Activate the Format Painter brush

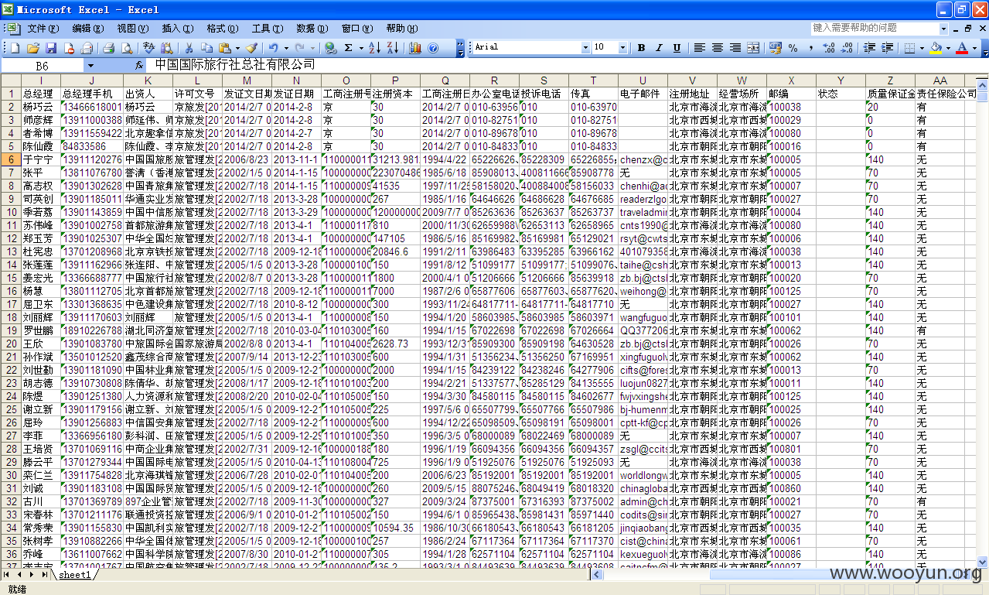coord(251,48)
